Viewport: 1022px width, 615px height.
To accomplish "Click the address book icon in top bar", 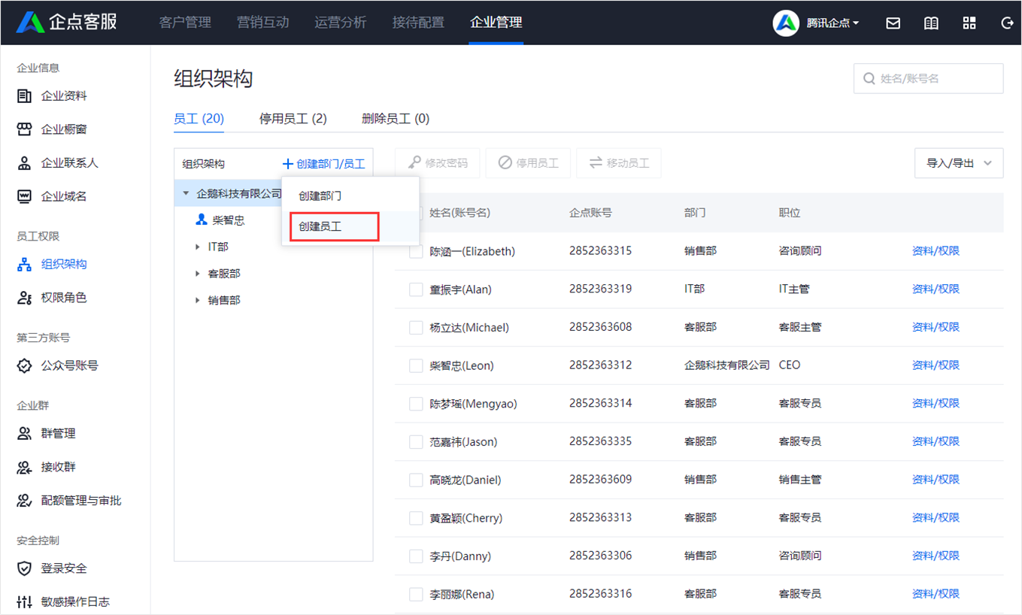I will point(931,23).
